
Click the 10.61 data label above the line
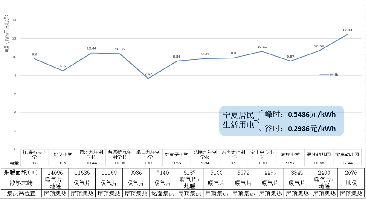(262, 47)
